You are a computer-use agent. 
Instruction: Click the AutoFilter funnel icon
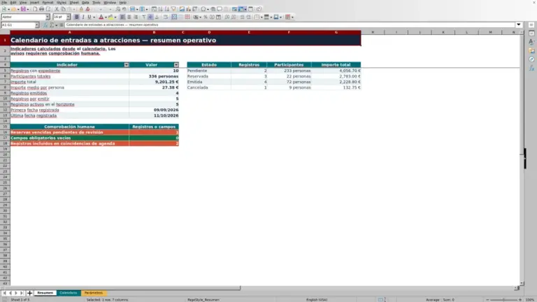pyautogui.click(x=173, y=9)
